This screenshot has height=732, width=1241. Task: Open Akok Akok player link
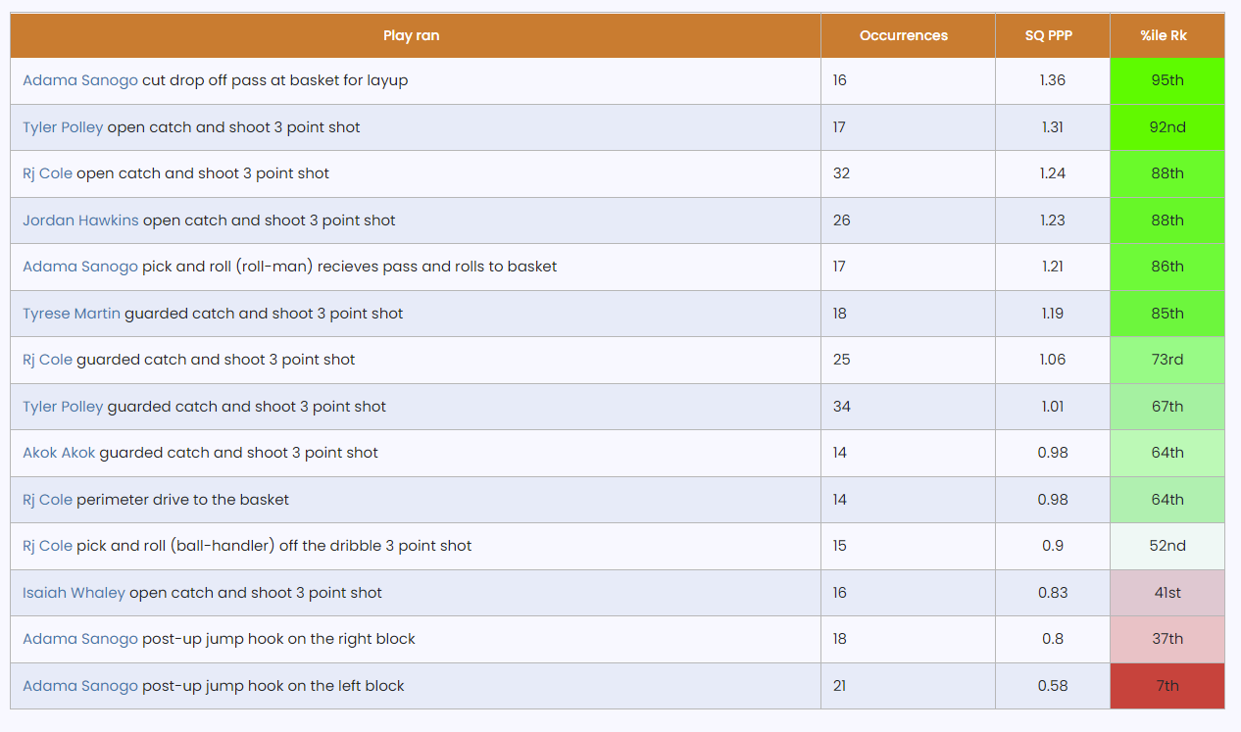pos(59,453)
